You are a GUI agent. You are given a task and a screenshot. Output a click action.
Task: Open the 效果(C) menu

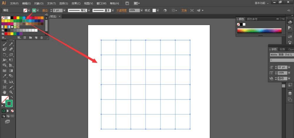pyautogui.click(x=76, y=3)
